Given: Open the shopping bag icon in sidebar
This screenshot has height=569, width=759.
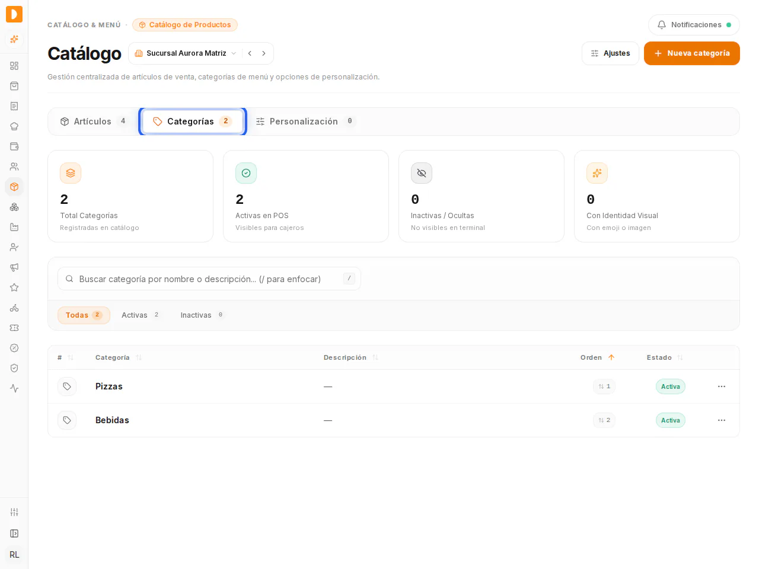Looking at the screenshot, I should [x=14, y=86].
